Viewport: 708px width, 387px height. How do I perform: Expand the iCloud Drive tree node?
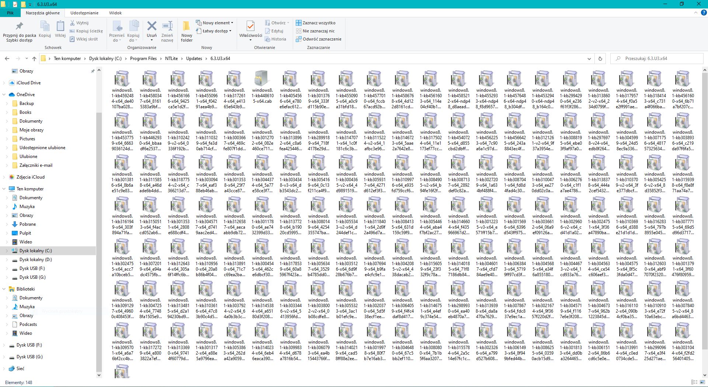(x=4, y=83)
